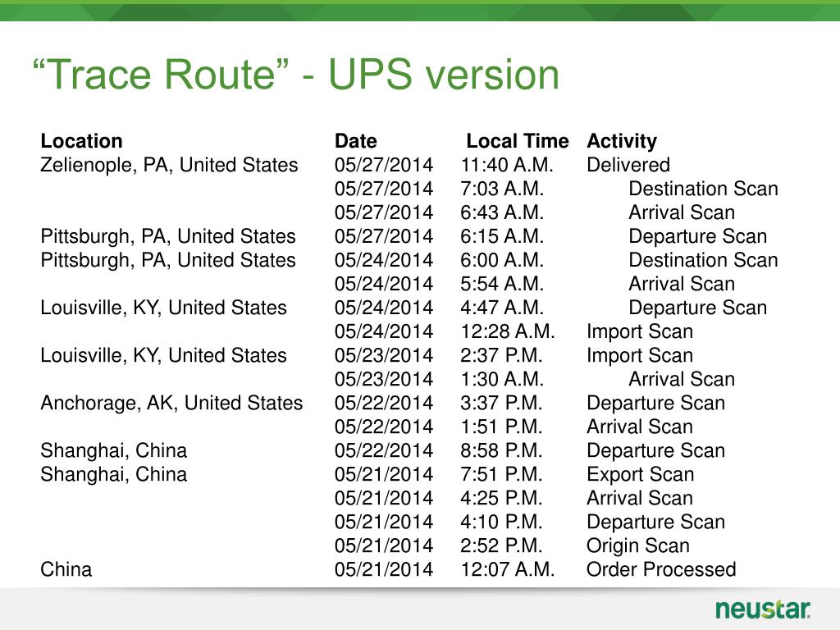Click the neustar logo
This screenshot has height=630, width=840.
[x=762, y=609]
